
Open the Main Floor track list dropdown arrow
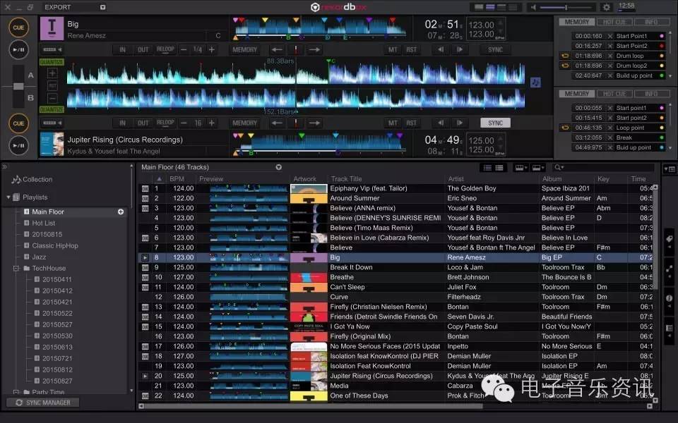tap(278, 167)
